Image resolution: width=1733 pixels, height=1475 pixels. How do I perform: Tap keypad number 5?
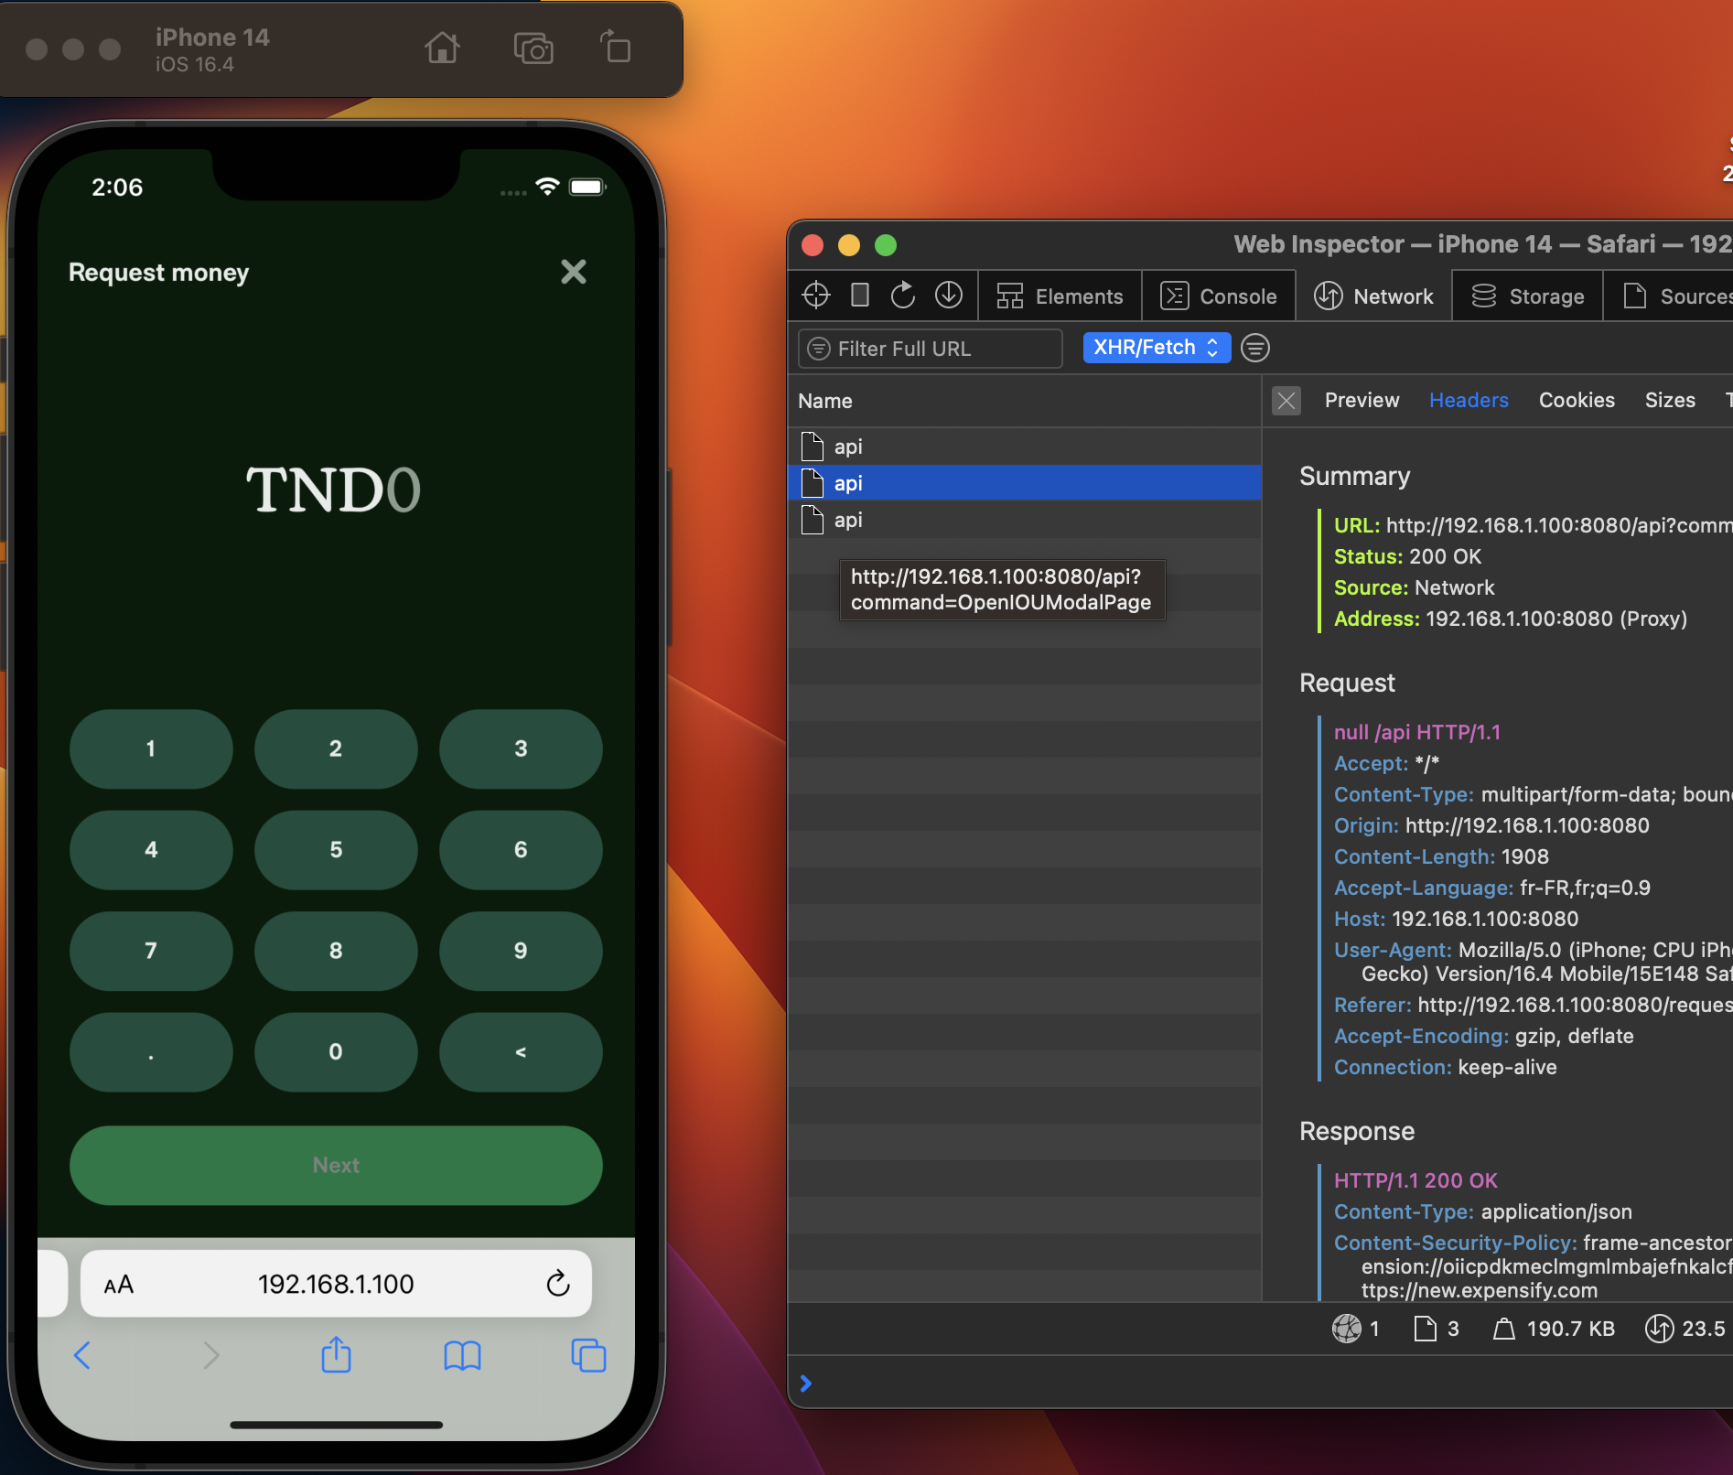click(336, 849)
